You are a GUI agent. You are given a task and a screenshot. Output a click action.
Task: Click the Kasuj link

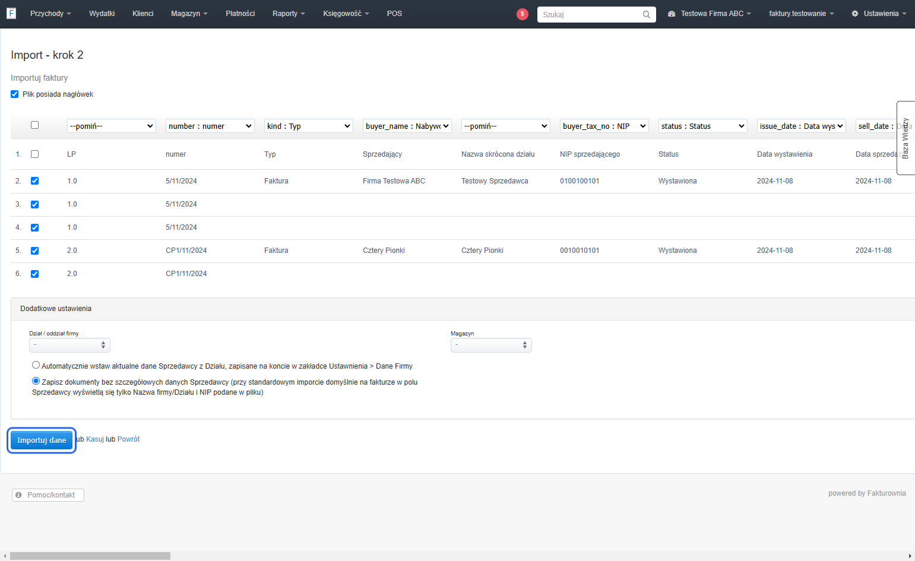coord(95,439)
